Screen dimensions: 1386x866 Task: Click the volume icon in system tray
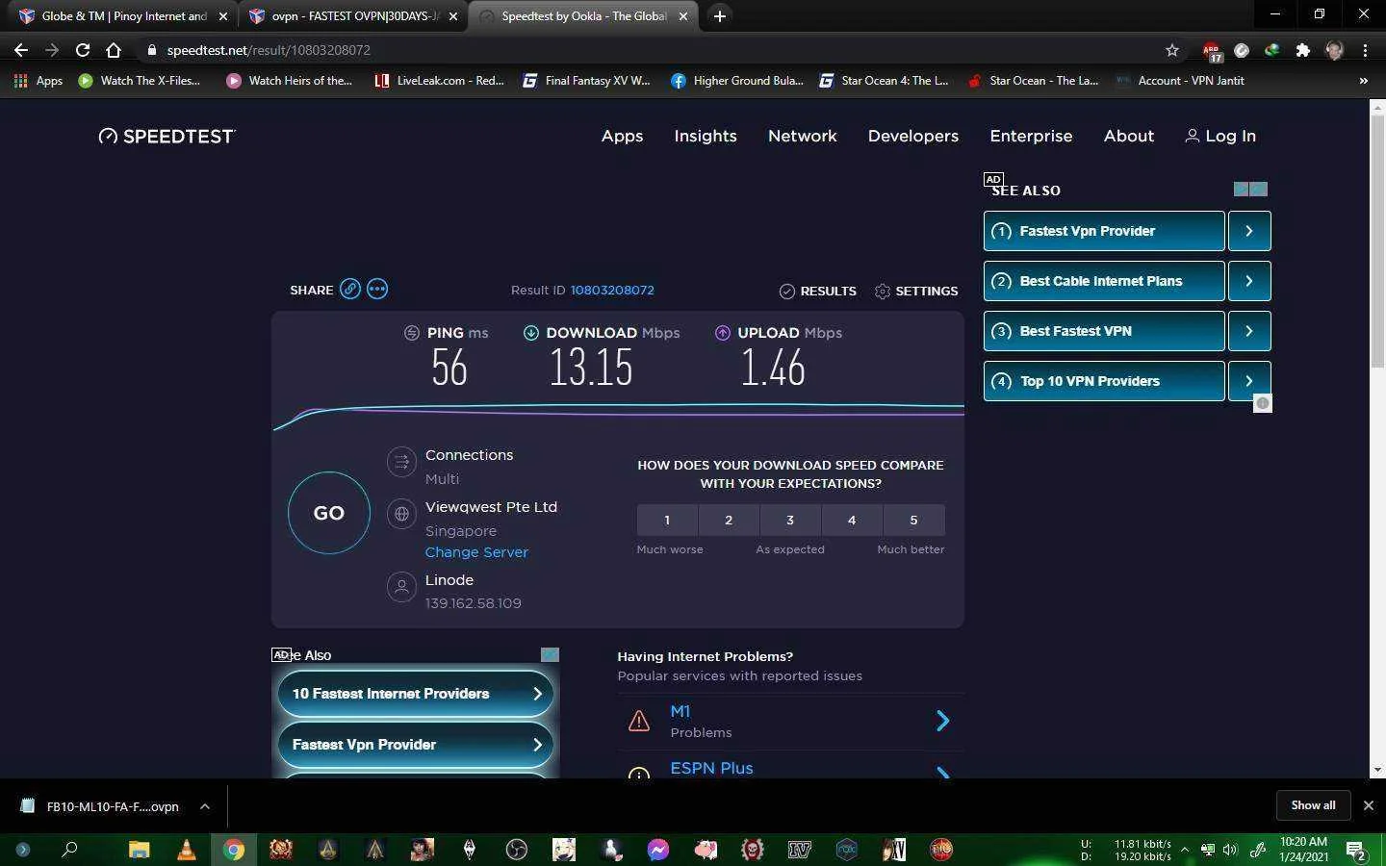[1230, 850]
